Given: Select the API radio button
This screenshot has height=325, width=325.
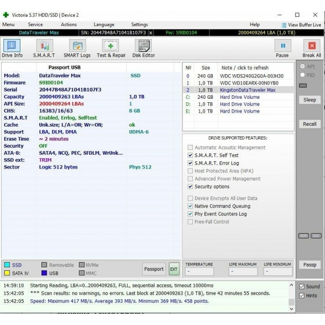Looking at the screenshot, I should (x=302, y=66).
